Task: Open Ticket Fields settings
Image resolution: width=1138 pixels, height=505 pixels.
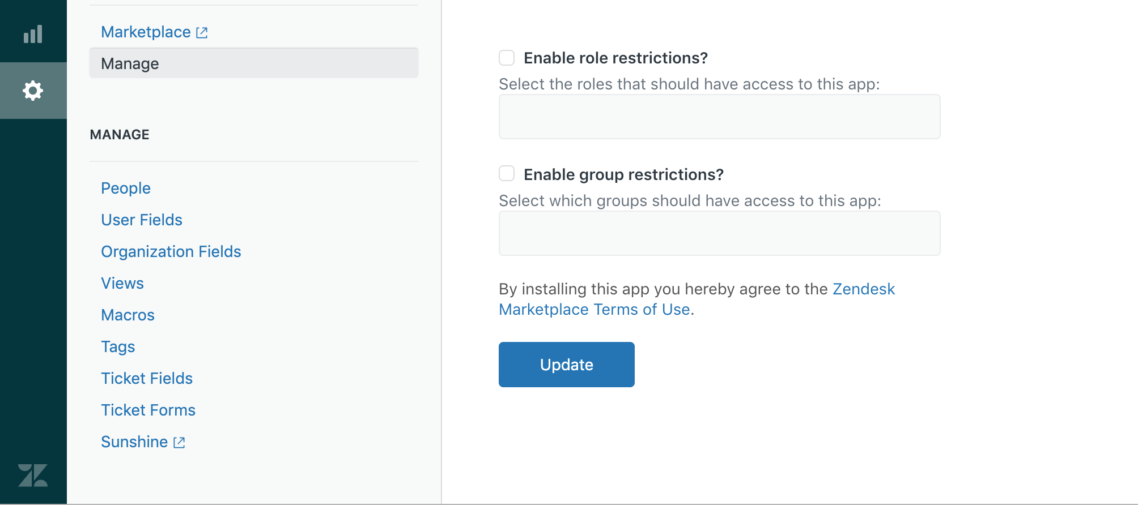Action: [x=147, y=379]
